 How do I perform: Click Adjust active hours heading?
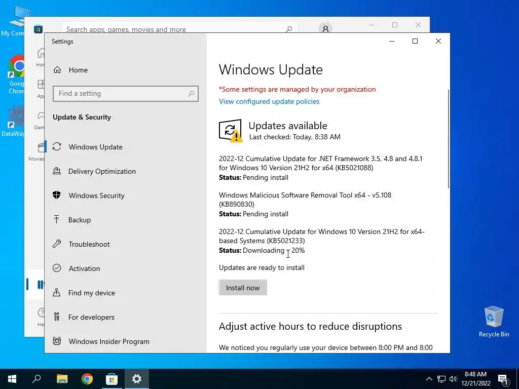310,327
